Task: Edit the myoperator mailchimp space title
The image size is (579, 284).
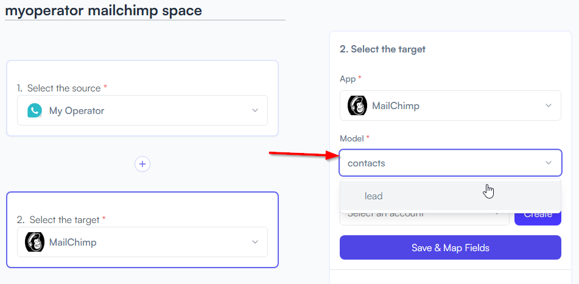Action: (x=104, y=10)
